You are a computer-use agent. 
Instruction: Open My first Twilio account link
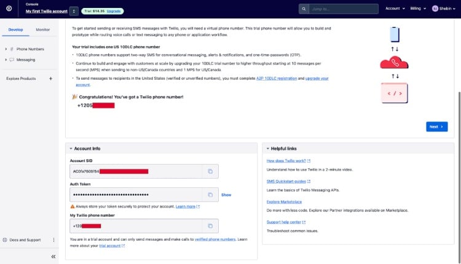click(x=47, y=11)
